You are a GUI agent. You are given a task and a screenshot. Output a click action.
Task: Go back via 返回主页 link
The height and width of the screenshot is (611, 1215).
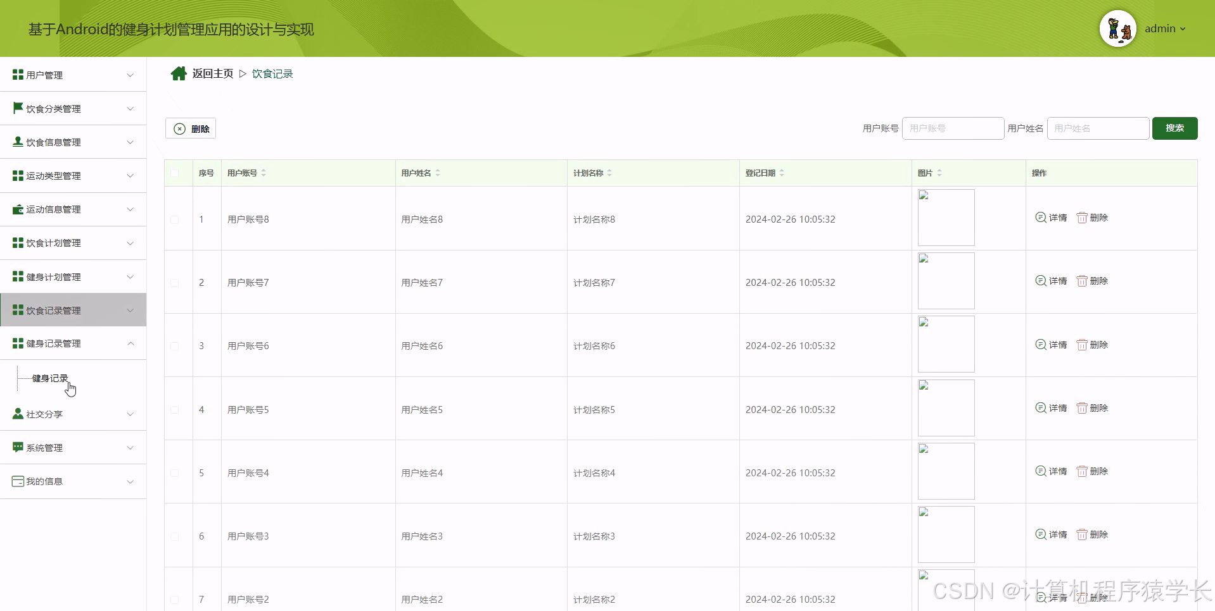point(213,73)
